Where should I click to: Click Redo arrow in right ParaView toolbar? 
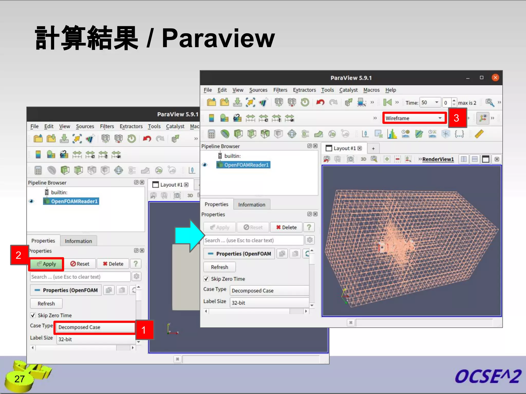click(333, 102)
